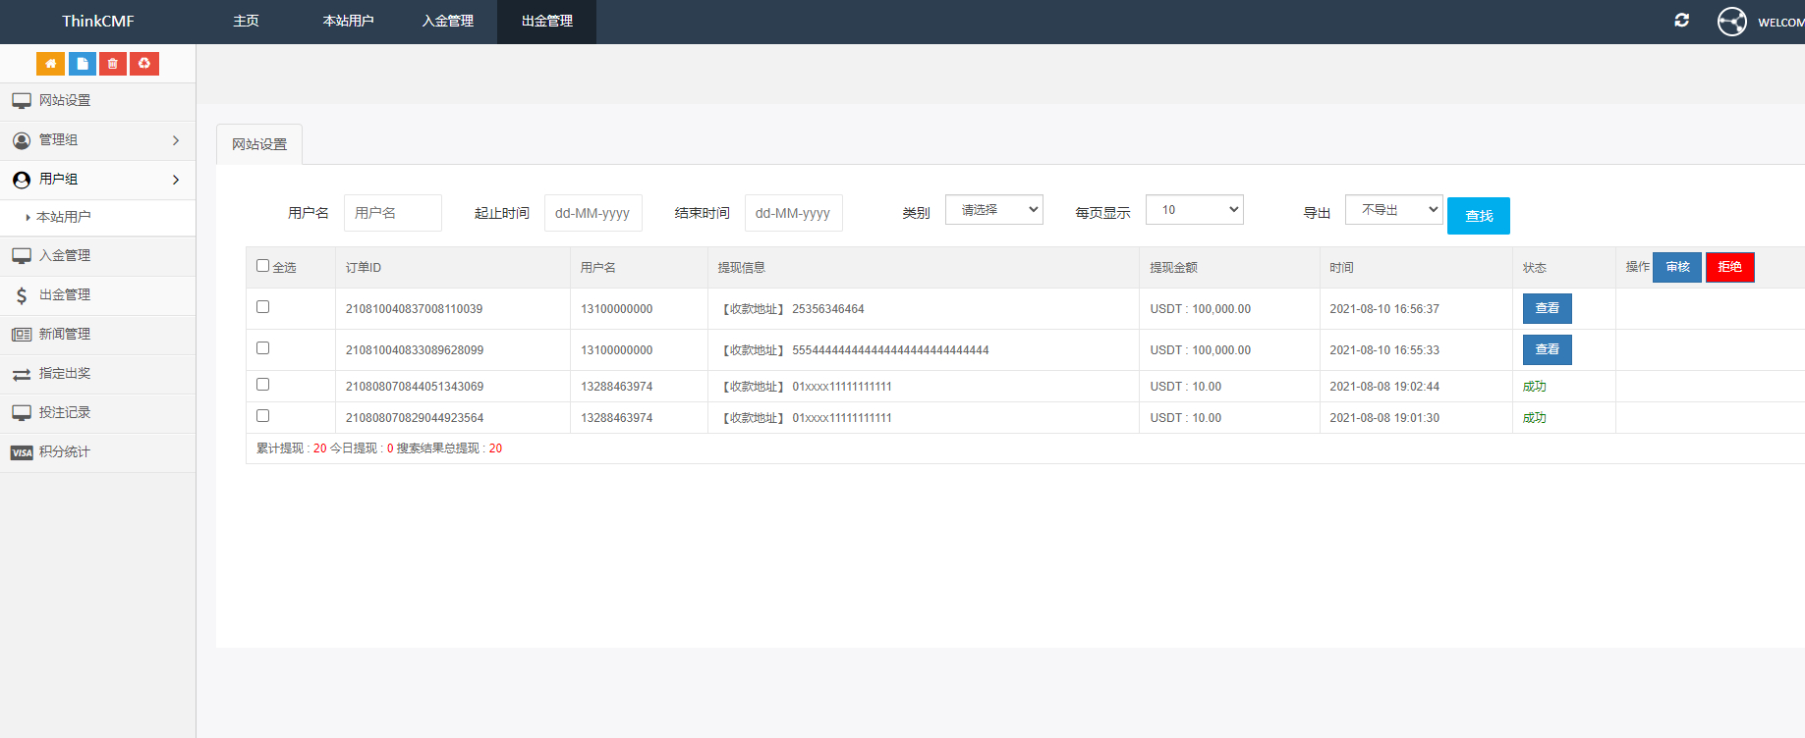Open the 类别 请选择 dropdown
Screen dimensions: 1805x738
pyautogui.click(x=993, y=210)
